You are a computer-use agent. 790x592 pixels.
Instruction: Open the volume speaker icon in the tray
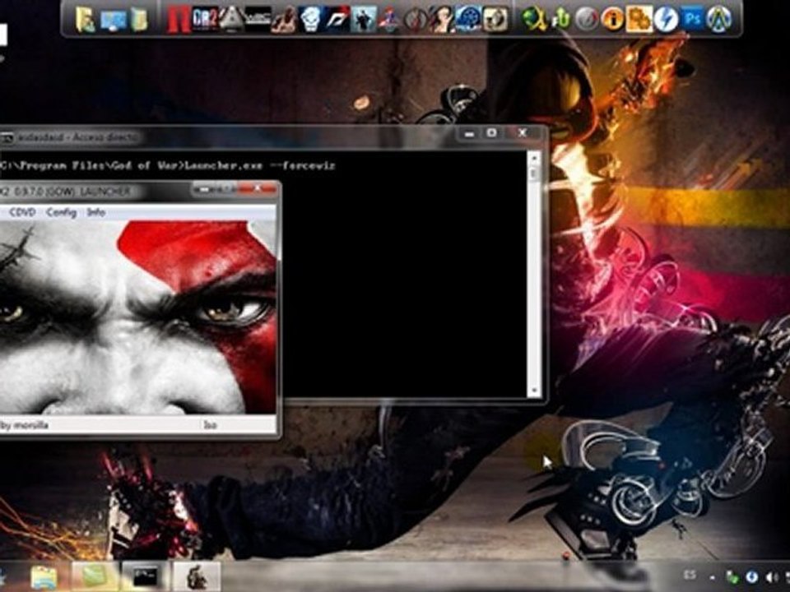point(771,577)
